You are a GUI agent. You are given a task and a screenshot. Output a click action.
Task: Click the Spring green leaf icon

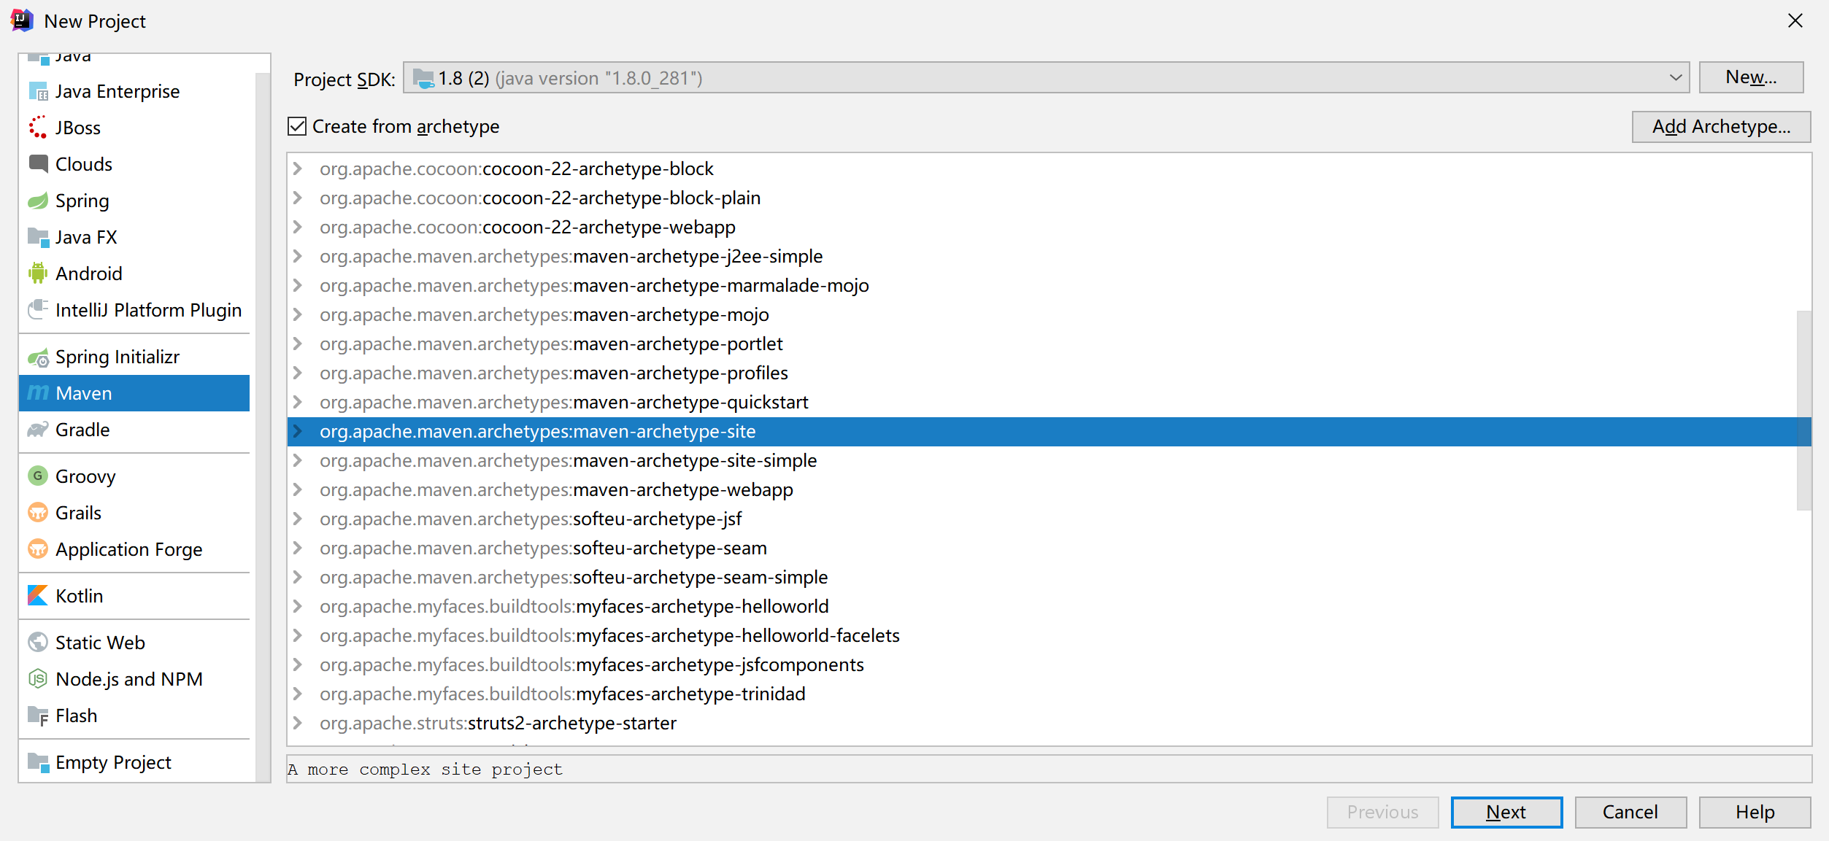[x=38, y=201]
